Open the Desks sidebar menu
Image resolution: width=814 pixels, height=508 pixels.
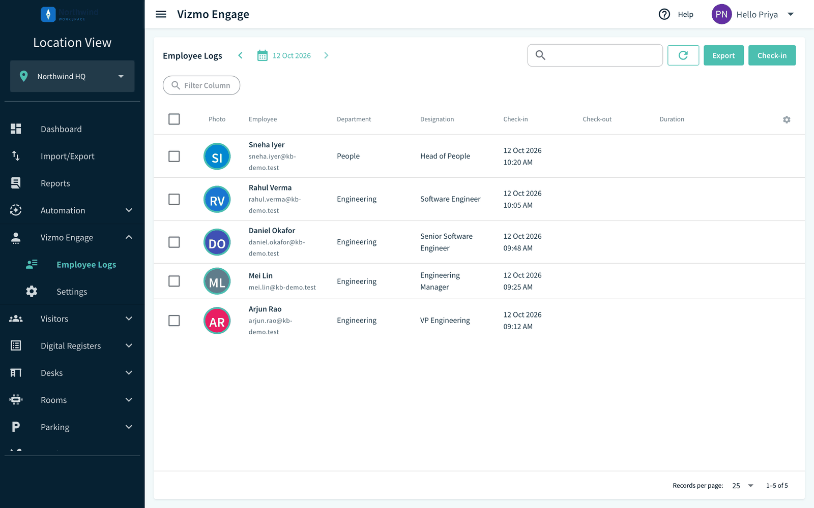(x=72, y=373)
